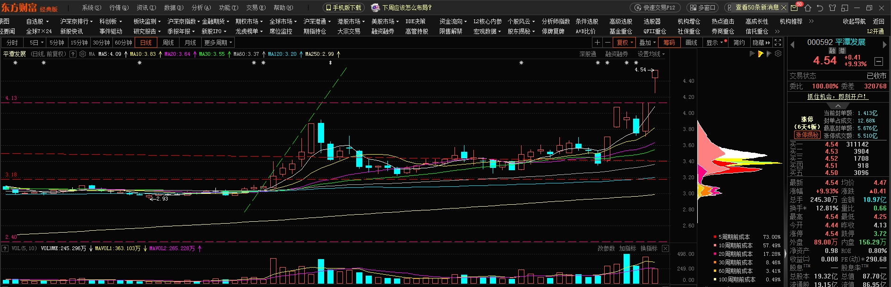Click the mini window mode icon
The width and height of the screenshot is (891, 287).
845,8
